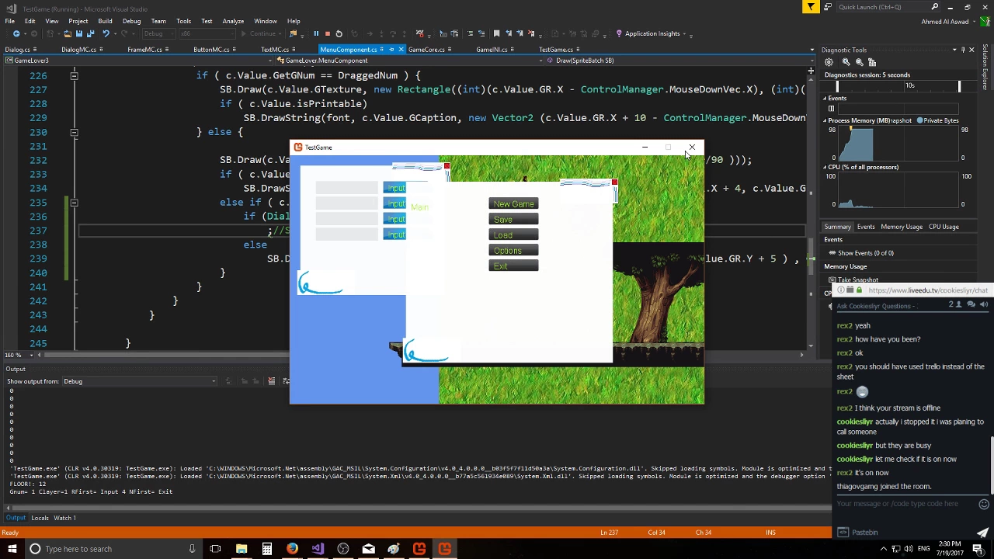
Task: Click the Reset View chart icon in Diagnostic Tools
Action: pyautogui.click(x=872, y=62)
